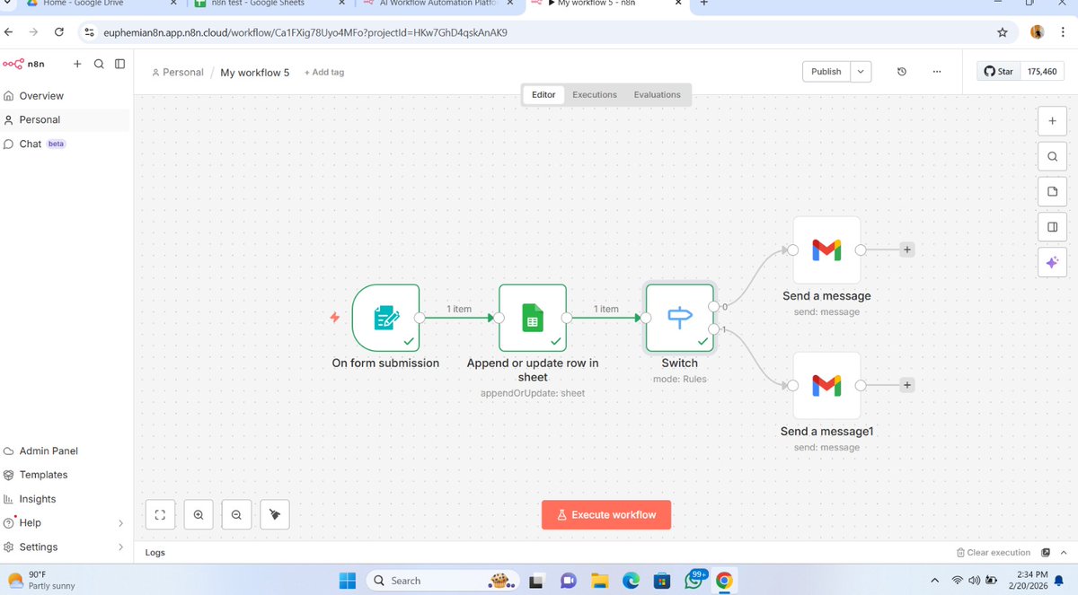Click Clear execution button

(x=993, y=553)
